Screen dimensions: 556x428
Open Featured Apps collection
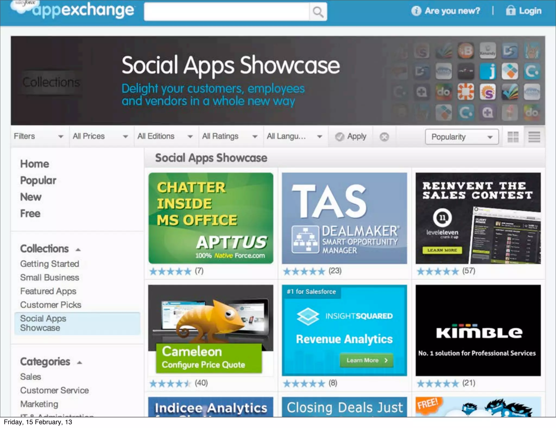pos(48,291)
